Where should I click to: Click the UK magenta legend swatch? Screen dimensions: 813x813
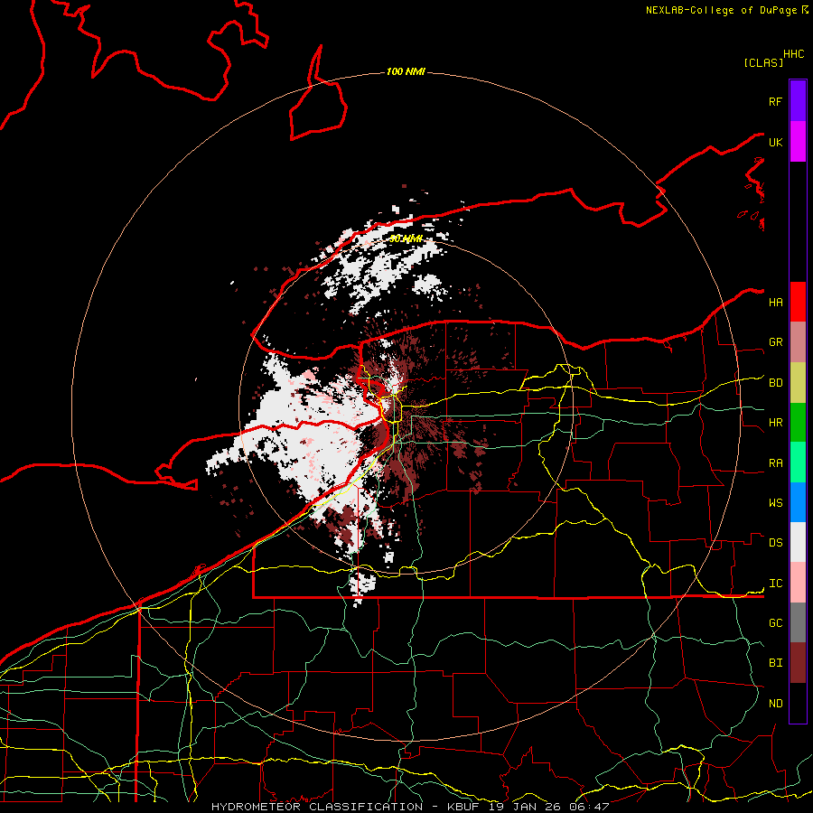coord(798,142)
